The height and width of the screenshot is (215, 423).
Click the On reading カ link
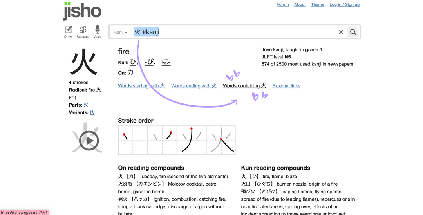[x=130, y=72]
